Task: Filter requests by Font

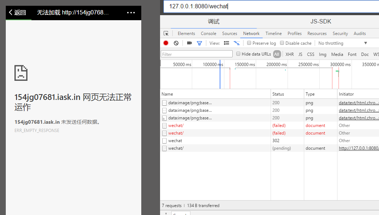Action: coord(352,54)
